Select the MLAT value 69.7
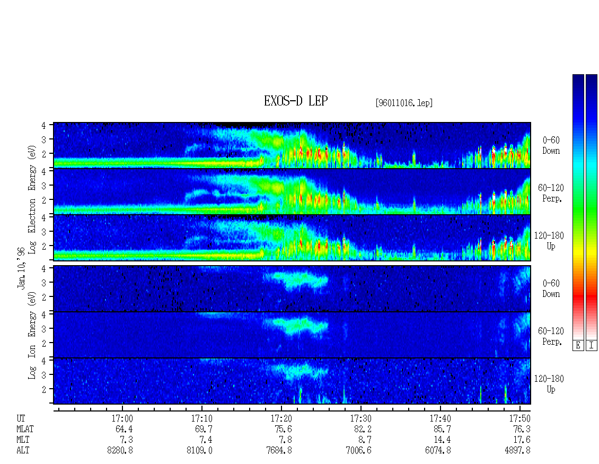Image resolution: width=599 pixels, height=464 pixels. coord(204,429)
